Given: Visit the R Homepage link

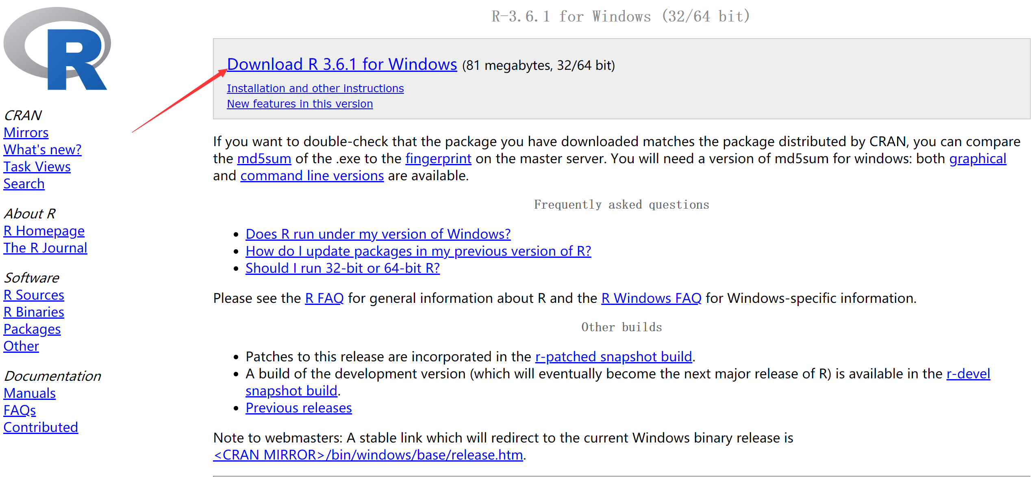Looking at the screenshot, I should pos(44,231).
